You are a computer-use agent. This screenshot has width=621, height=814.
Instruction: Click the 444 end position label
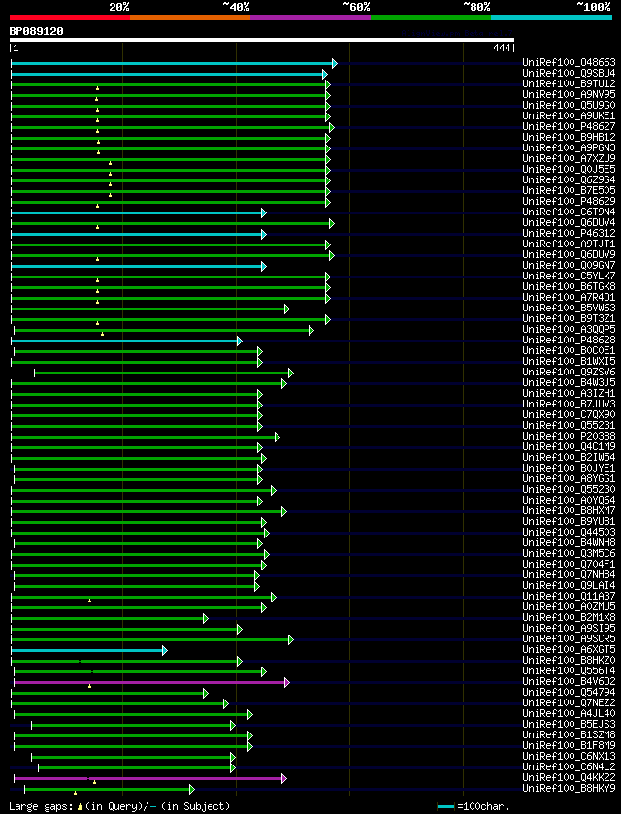(503, 49)
